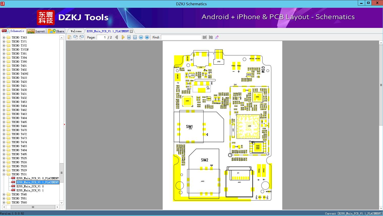Image resolution: width=383 pixels, height=216 pixels.
Task: Zoom in with the plus icon
Action: [147, 37]
